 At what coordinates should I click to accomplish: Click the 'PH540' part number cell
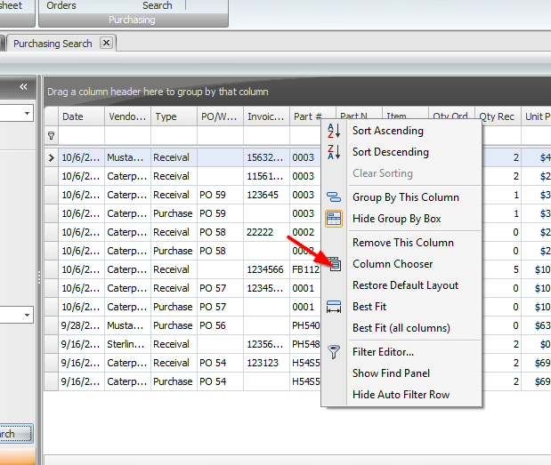click(305, 325)
